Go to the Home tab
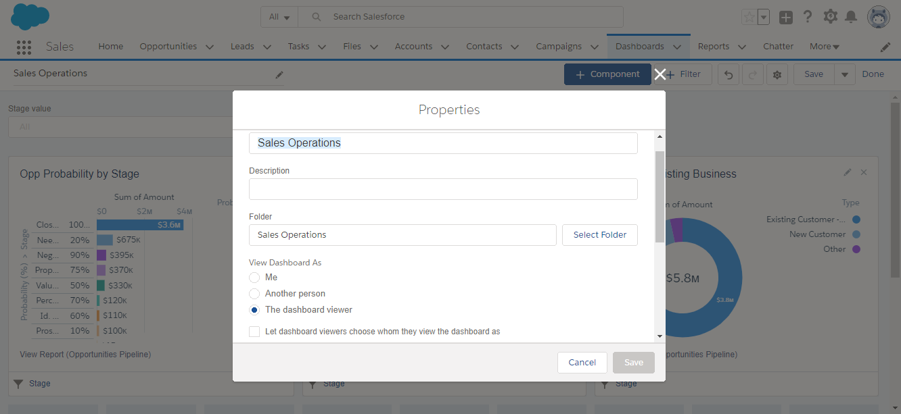Image resolution: width=901 pixels, height=414 pixels. (110, 47)
